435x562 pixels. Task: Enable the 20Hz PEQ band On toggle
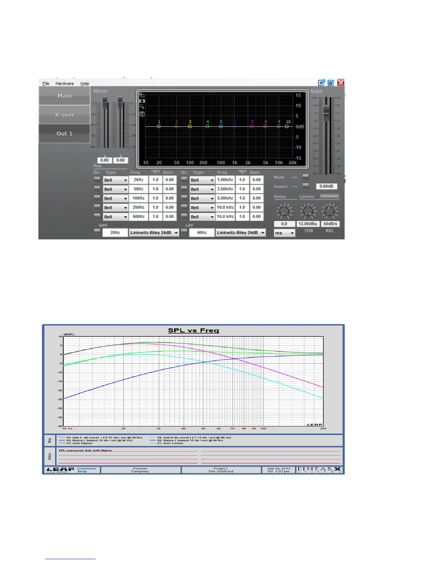[97, 180]
